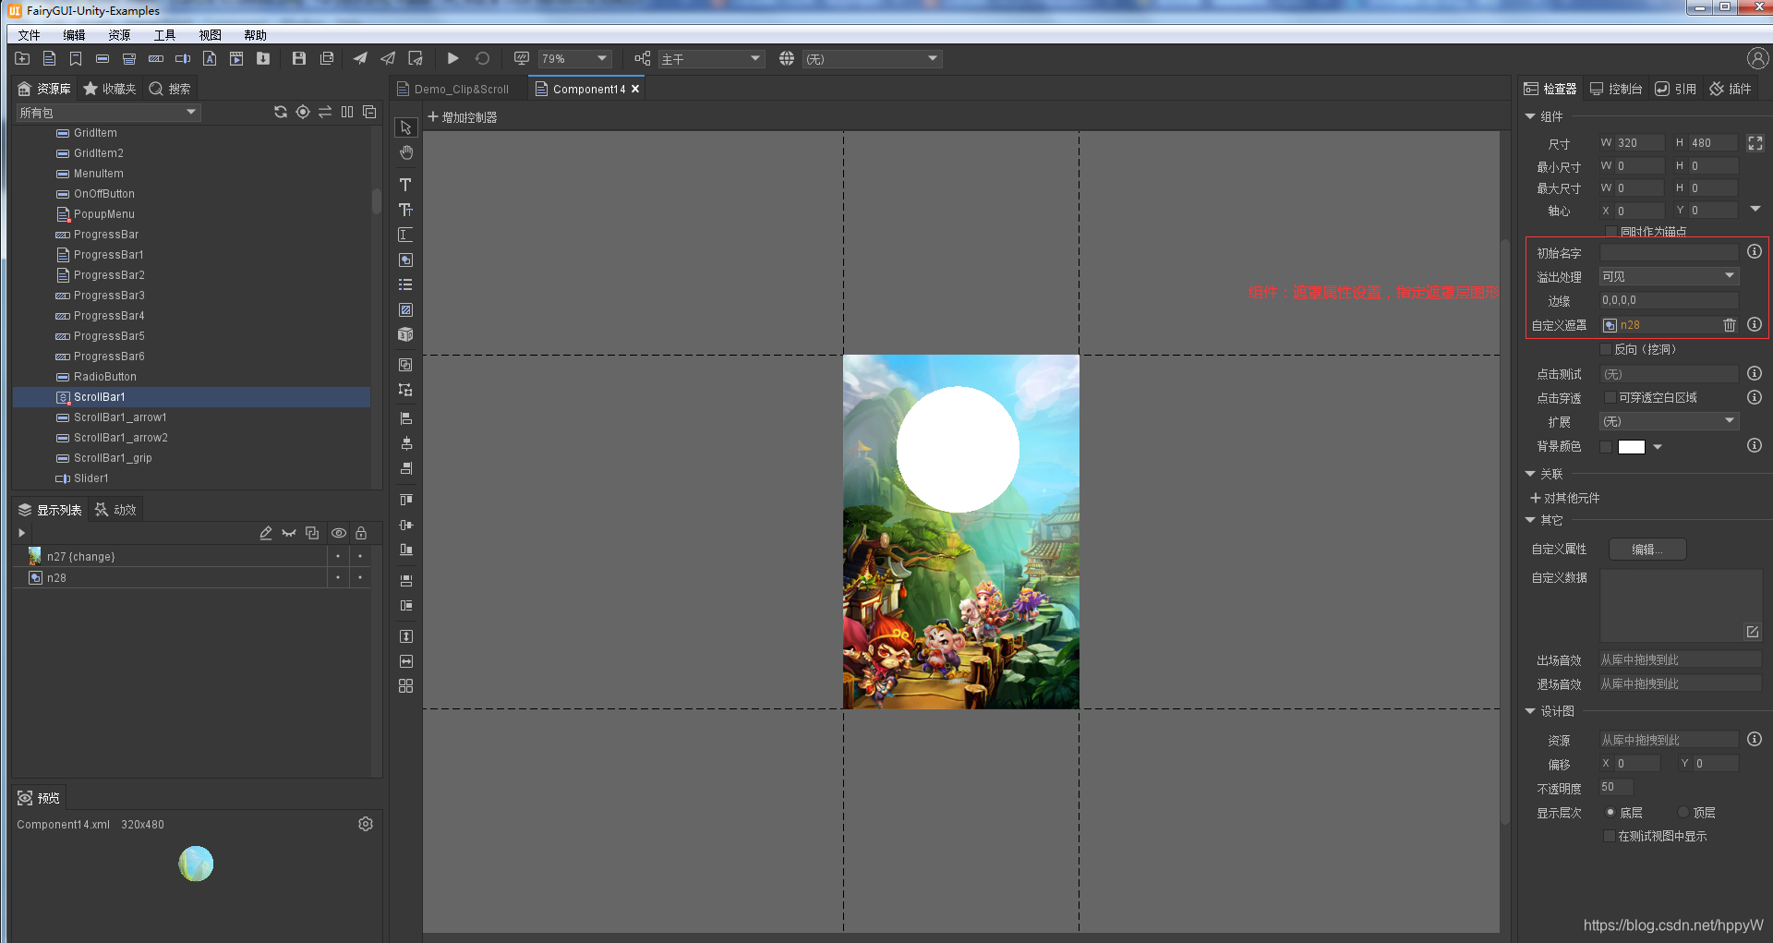Click the branch icon in toolbar
This screenshot has width=1773, height=943.
(643, 58)
